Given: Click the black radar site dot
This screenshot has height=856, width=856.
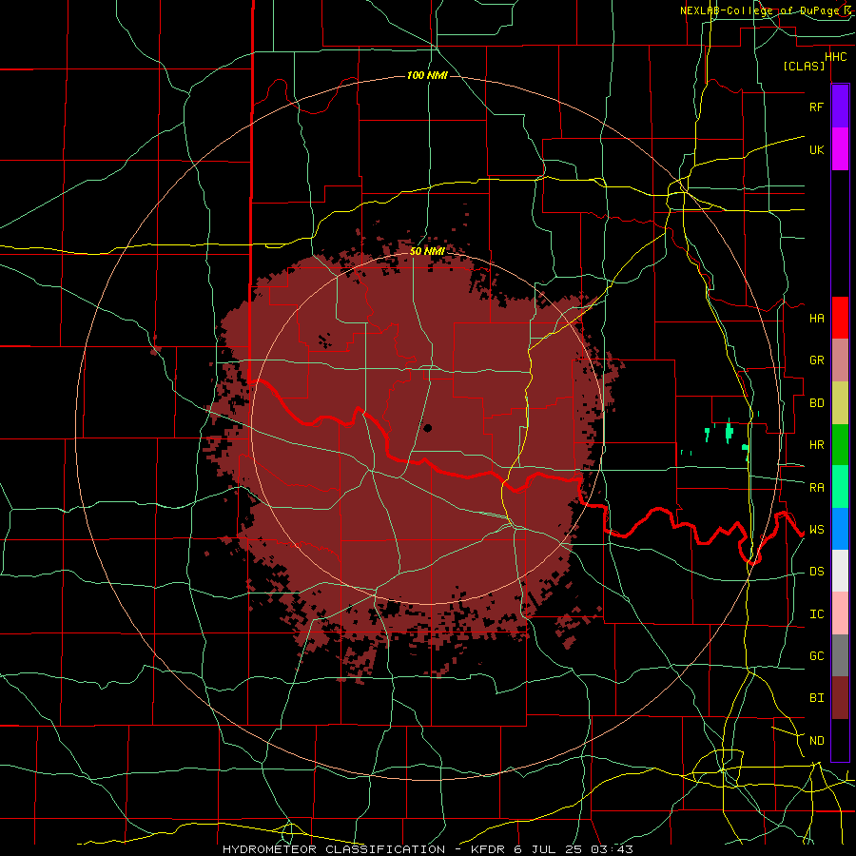Looking at the screenshot, I should pyautogui.click(x=427, y=428).
